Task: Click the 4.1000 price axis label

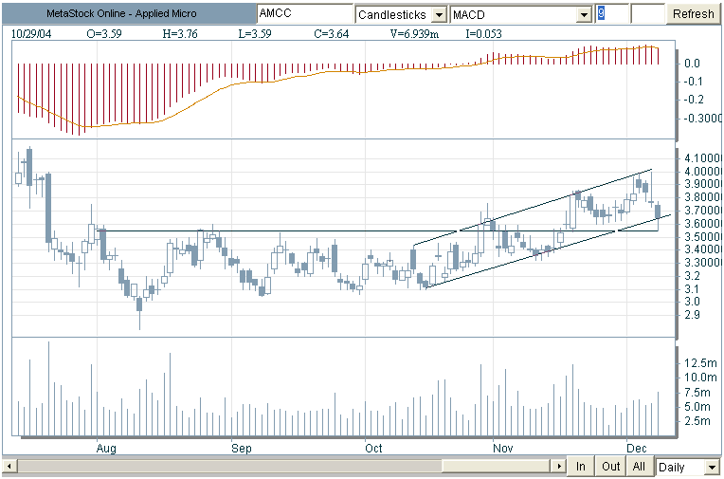Action: [x=703, y=158]
